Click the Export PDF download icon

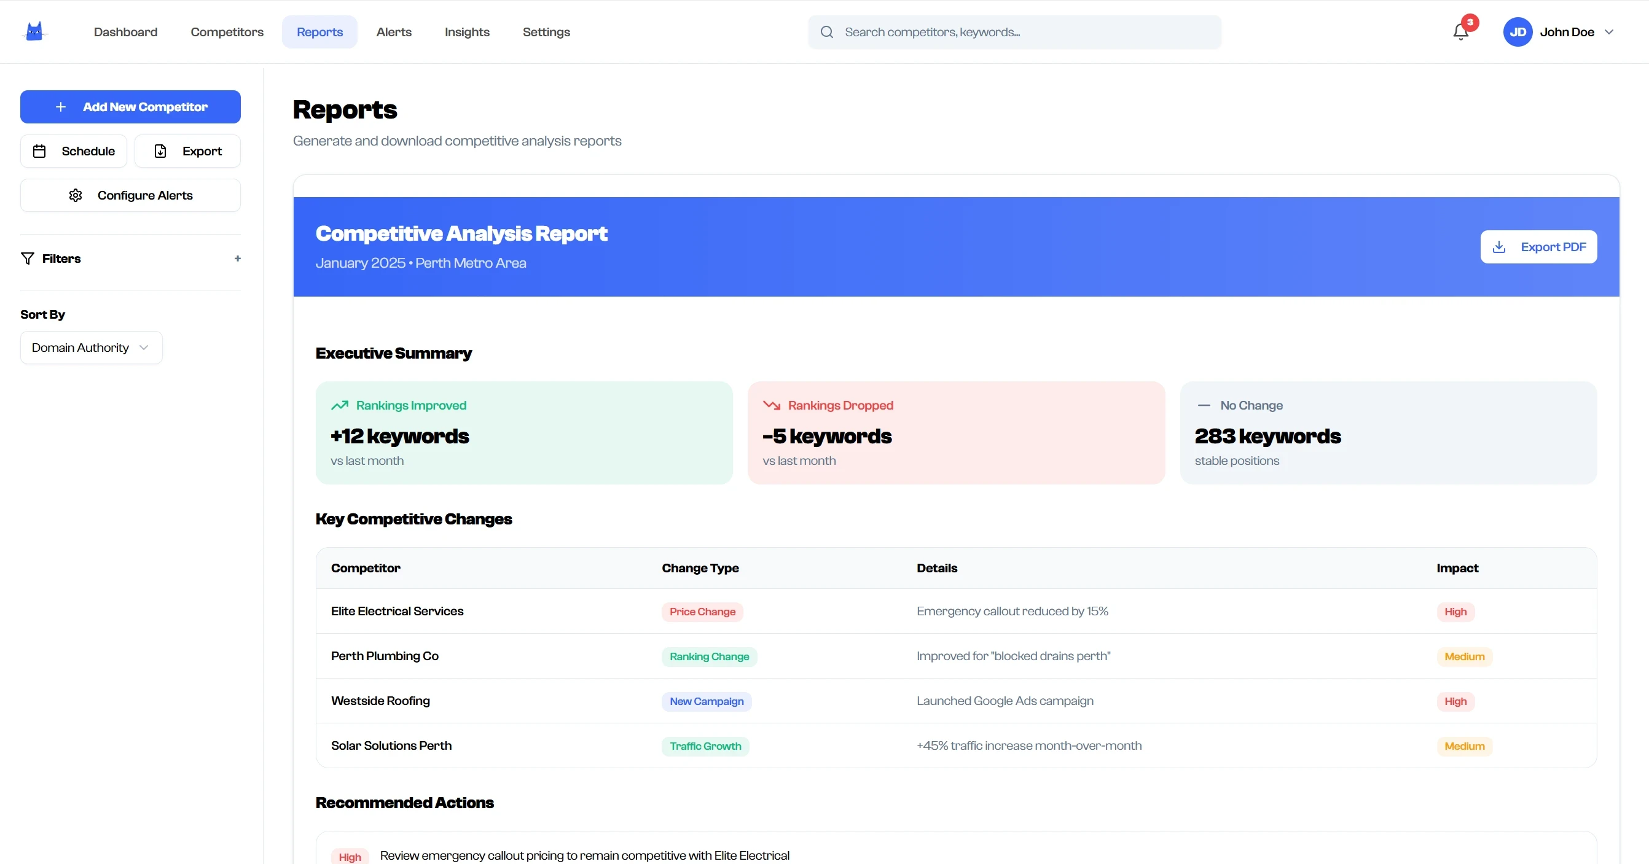pos(1498,247)
